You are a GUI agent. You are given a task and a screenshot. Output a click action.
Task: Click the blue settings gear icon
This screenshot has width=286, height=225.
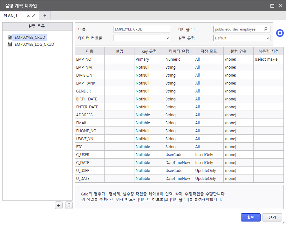click(280, 33)
